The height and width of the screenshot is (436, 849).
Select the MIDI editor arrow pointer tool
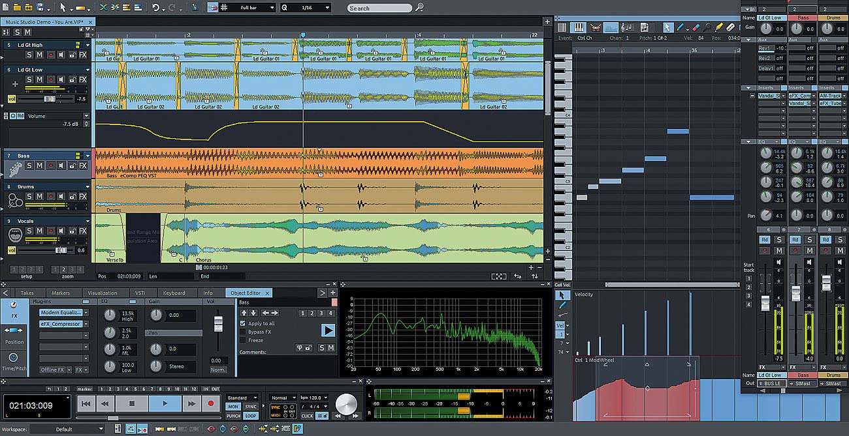[667, 27]
